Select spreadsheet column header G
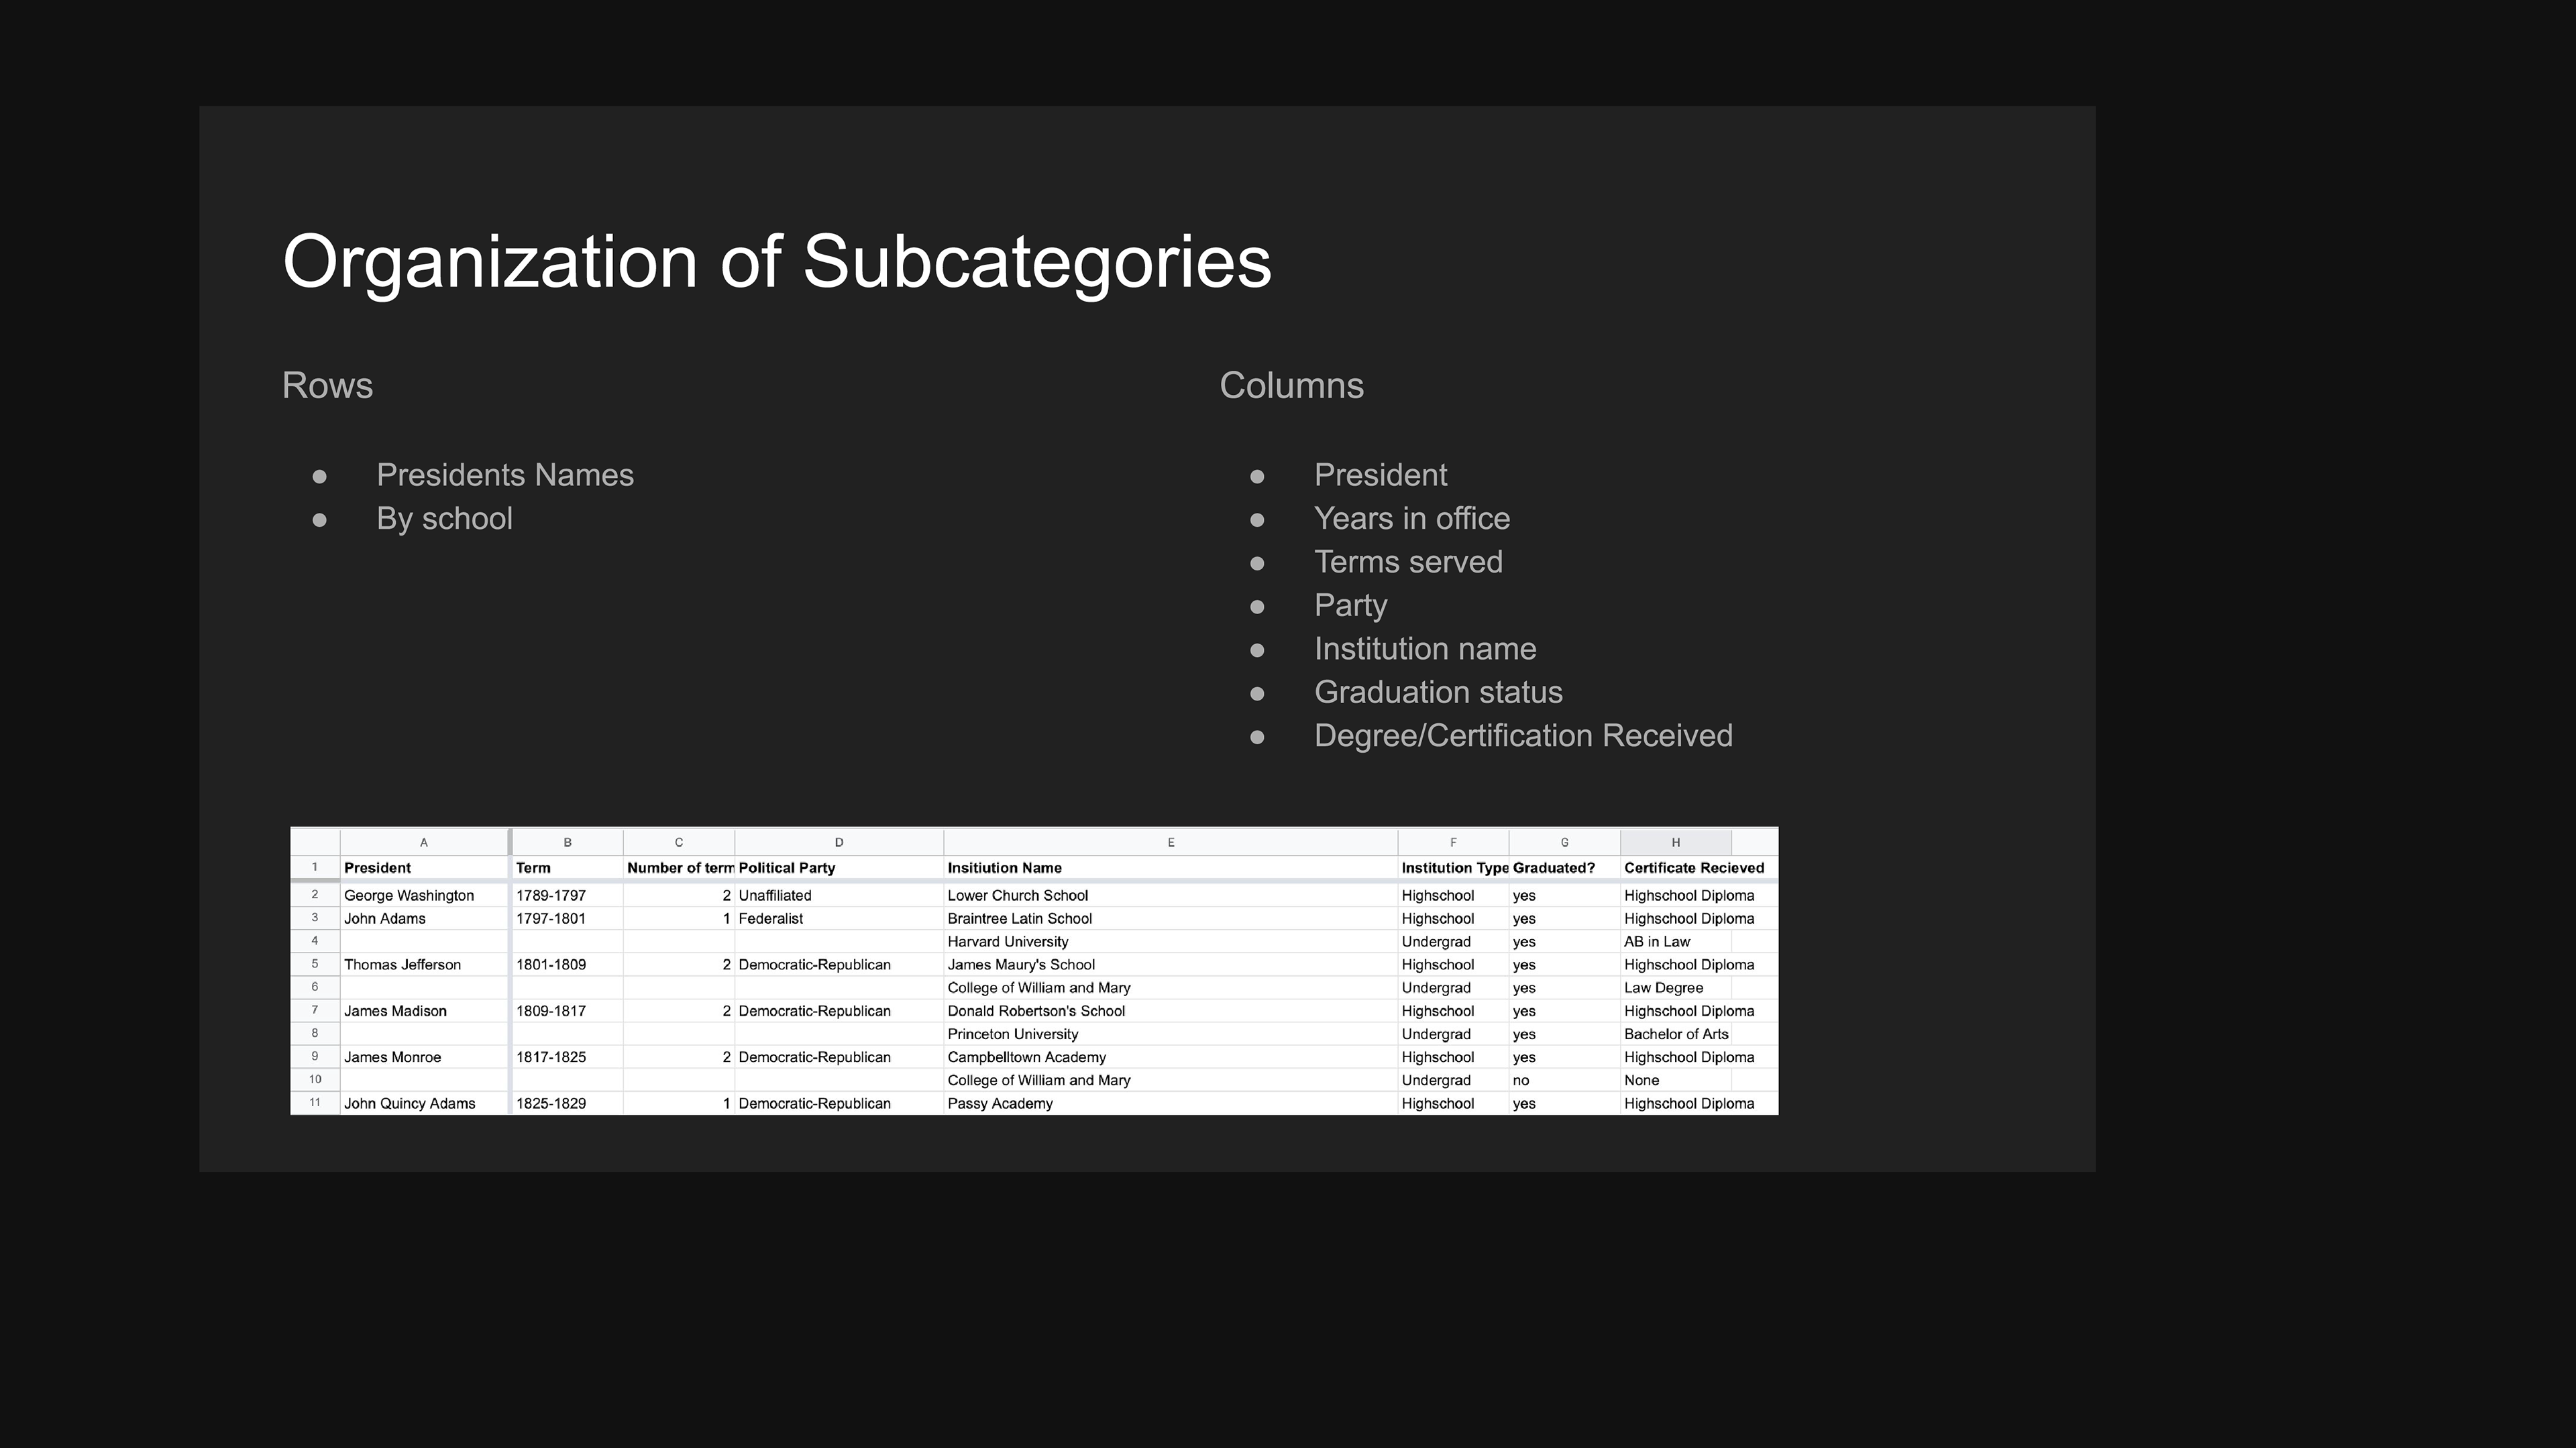2576x1448 pixels. 1565,843
